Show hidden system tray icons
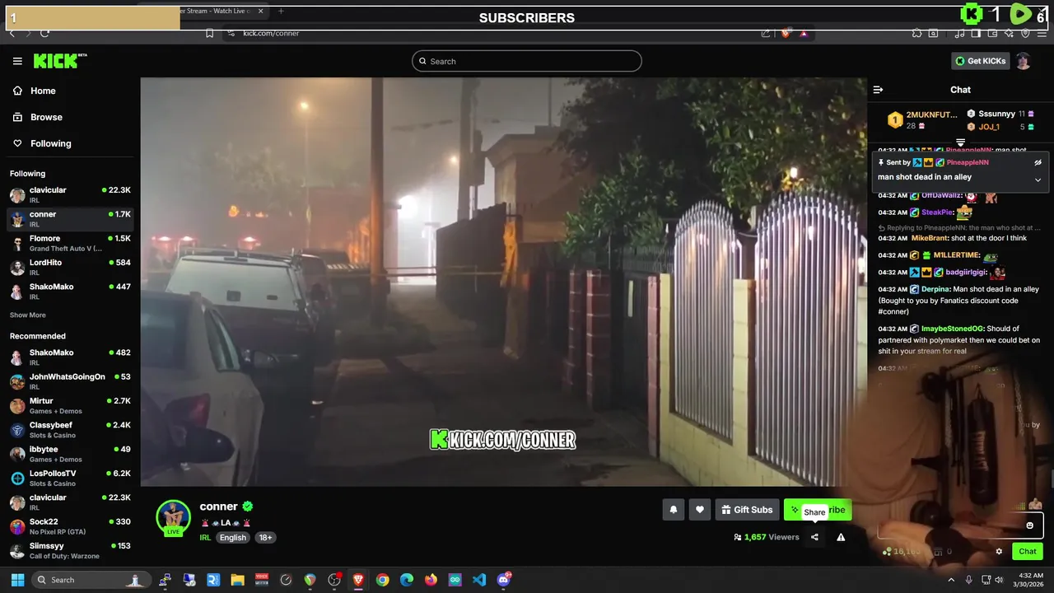 pyautogui.click(x=951, y=580)
